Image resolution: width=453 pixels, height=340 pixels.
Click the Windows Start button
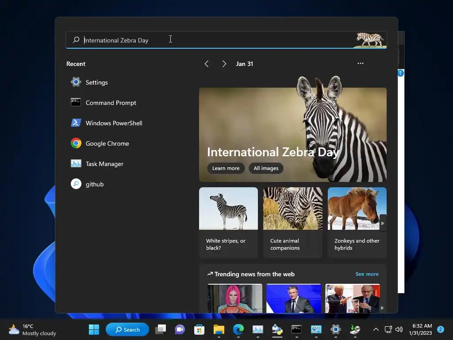click(94, 329)
